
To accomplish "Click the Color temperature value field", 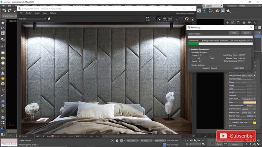I will pyautogui.click(x=250, y=106).
